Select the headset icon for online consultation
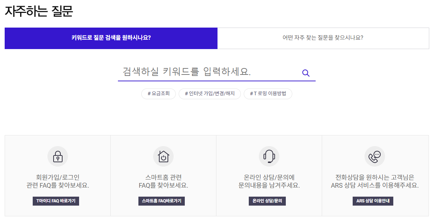 269,156
